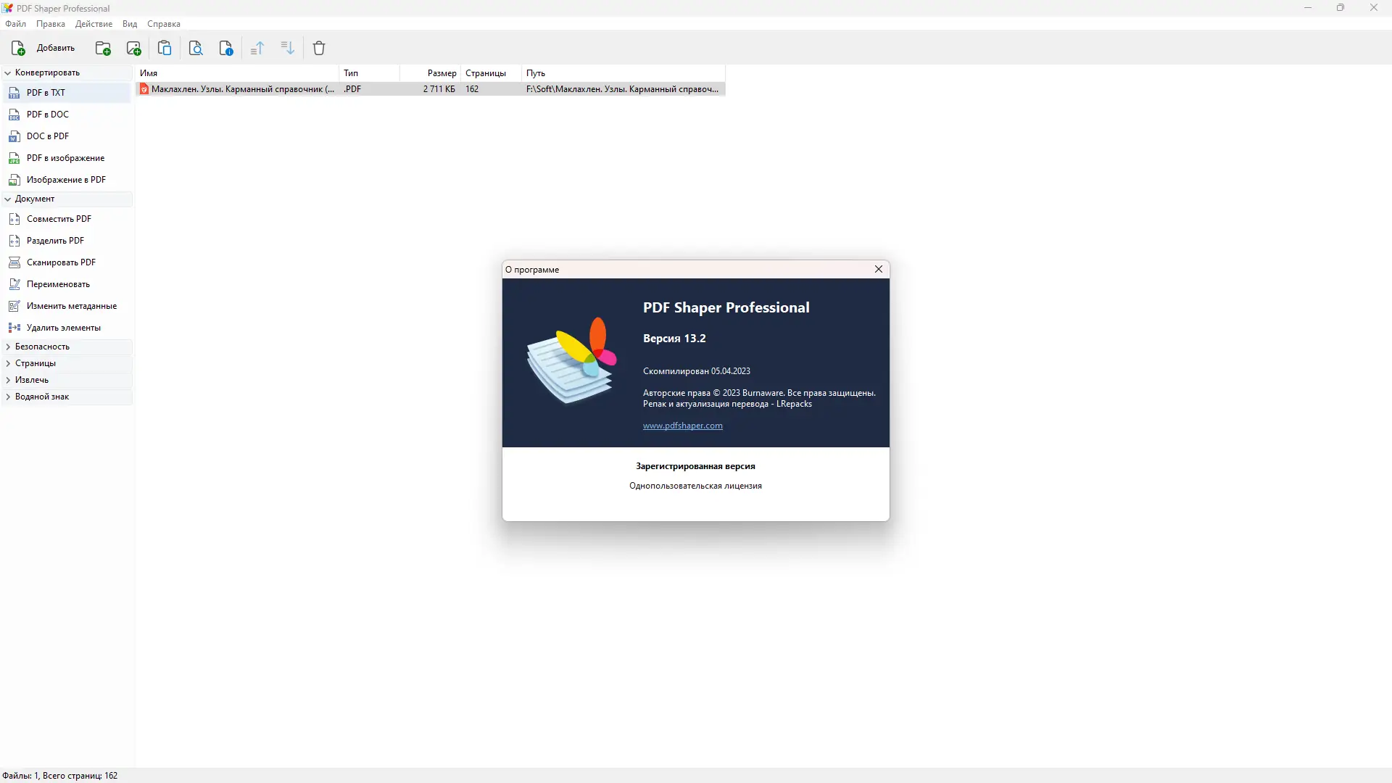Close the О программе dialog
The width and height of the screenshot is (1392, 783).
coord(879,270)
